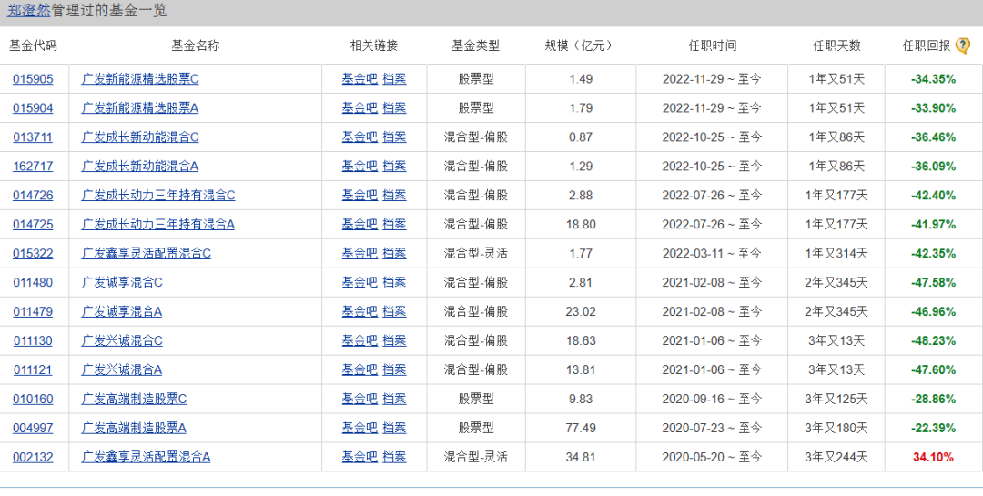
Task: Open the 郑澄然 manager name link
Action: (x=29, y=11)
